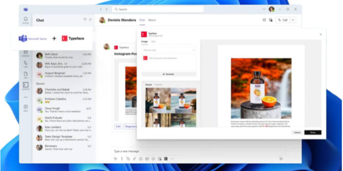
Task: Open the GIF picker below message box
Action: [147, 159]
